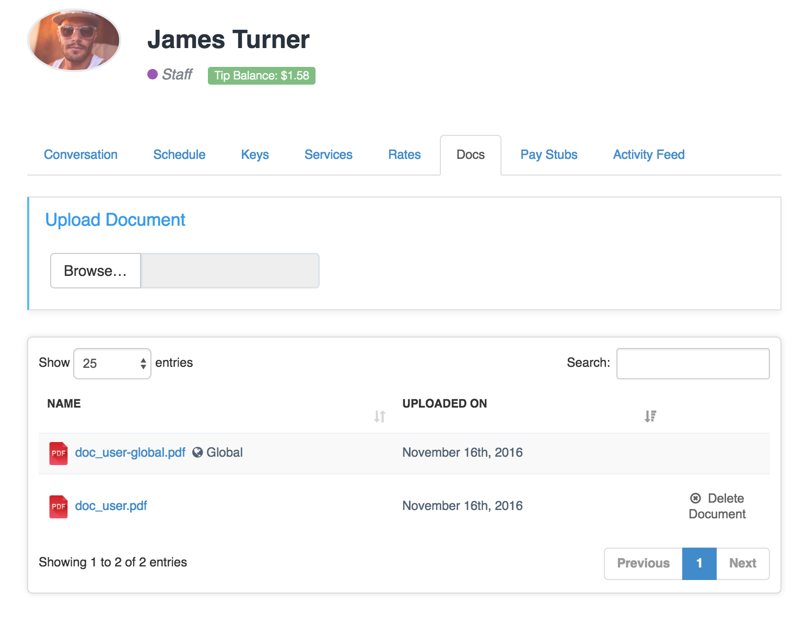Switch to the Conversation tab
The height and width of the screenshot is (626, 794).
pos(80,155)
